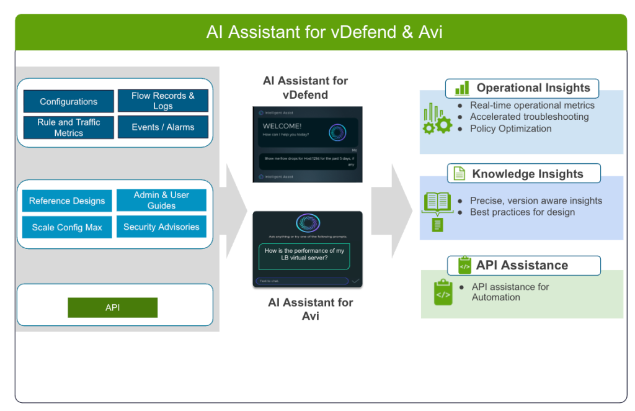Click the 'AI Assistant for vDefend & Avi' title
Viewport: 635px width, 411px height.
pyautogui.click(x=324, y=32)
